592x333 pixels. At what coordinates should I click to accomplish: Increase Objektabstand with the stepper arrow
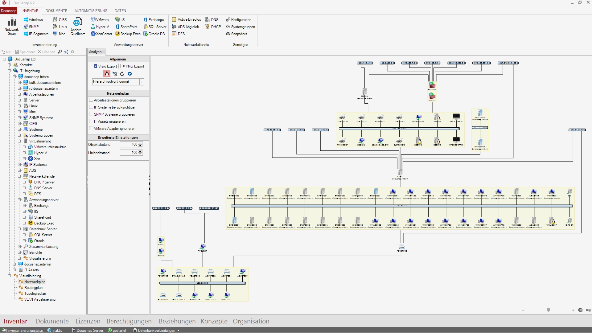141,143
